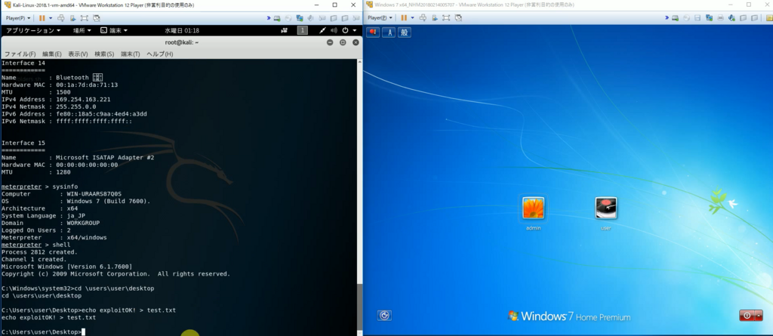Open volume control in Kali top bar
The width and height of the screenshot is (773, 336).
(334, 31)
